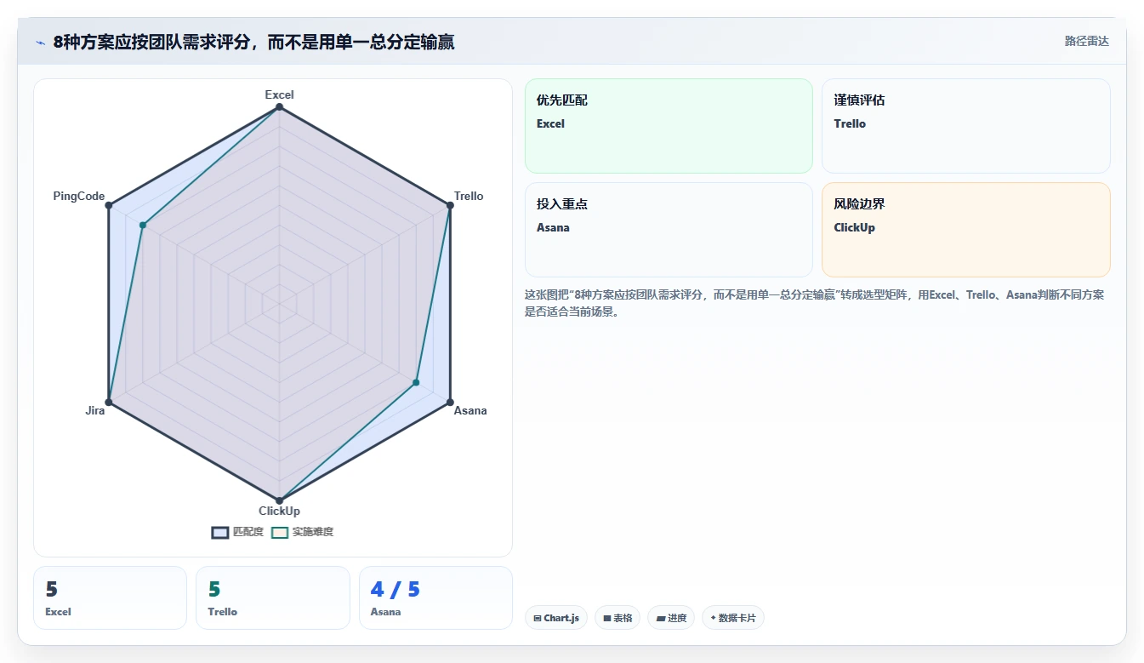Click the dark 匹配度 point at Asana vertex

pos(449,402)
